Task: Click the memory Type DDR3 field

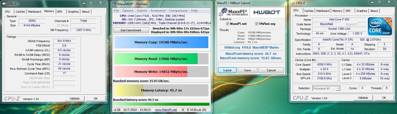Action: 32,21
